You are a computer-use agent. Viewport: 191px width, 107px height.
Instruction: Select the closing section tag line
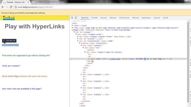86,101
